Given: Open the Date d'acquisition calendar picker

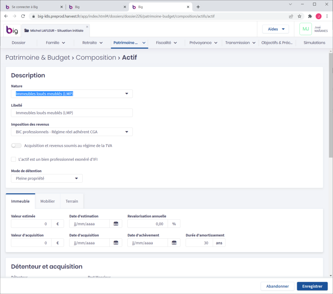Looking at the screenshot, I should [116, 243].
